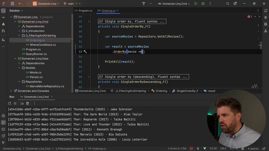Collapse the Dometrain.Linq.Data project
This screenshot has height=151, width=269.
15,59
